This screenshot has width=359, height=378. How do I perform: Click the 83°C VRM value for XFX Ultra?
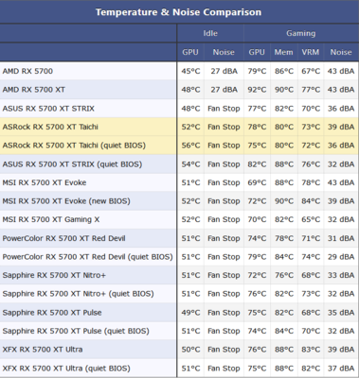(x=311, y=350)
